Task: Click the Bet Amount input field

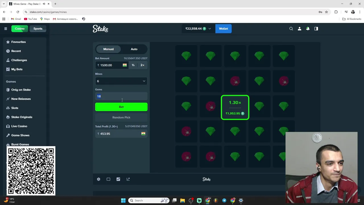Action: 112,65
